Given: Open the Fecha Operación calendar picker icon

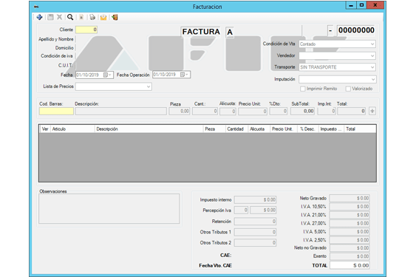Looking at the screenshot, I should [x=183, y=75].
